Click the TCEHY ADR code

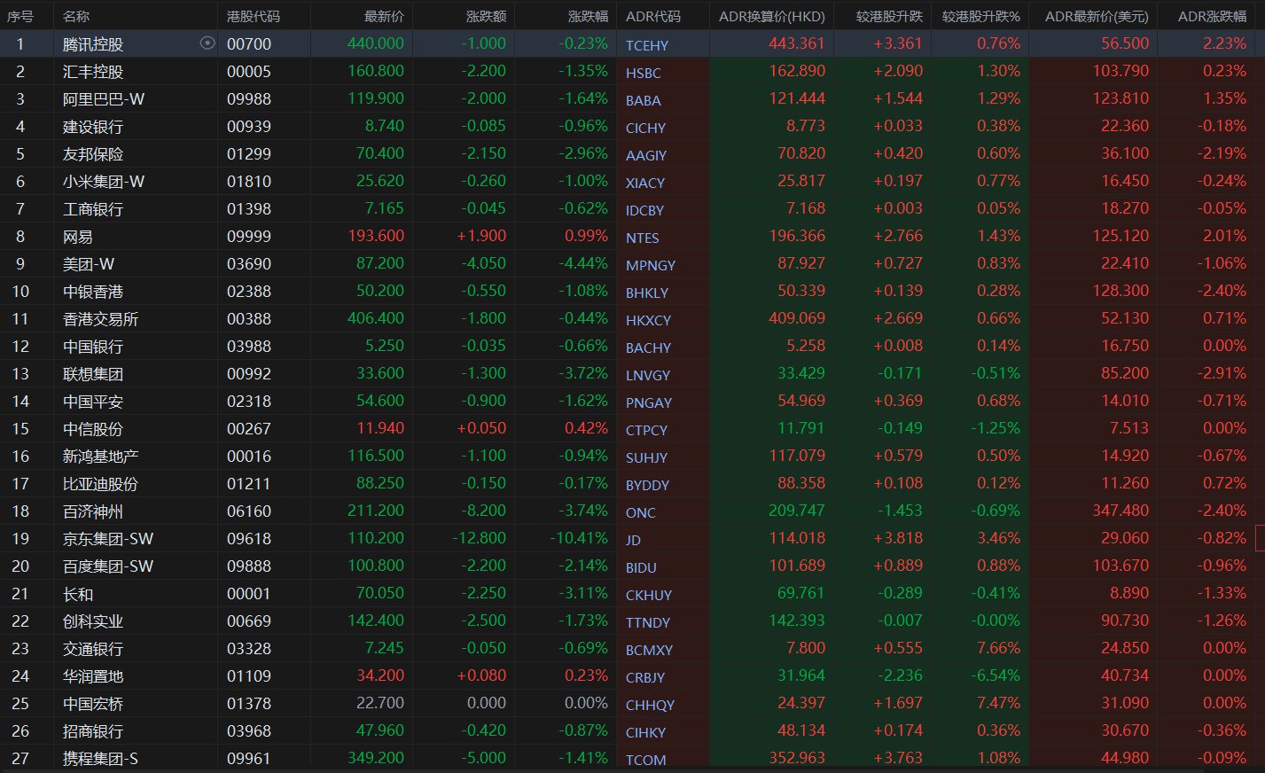647,45
